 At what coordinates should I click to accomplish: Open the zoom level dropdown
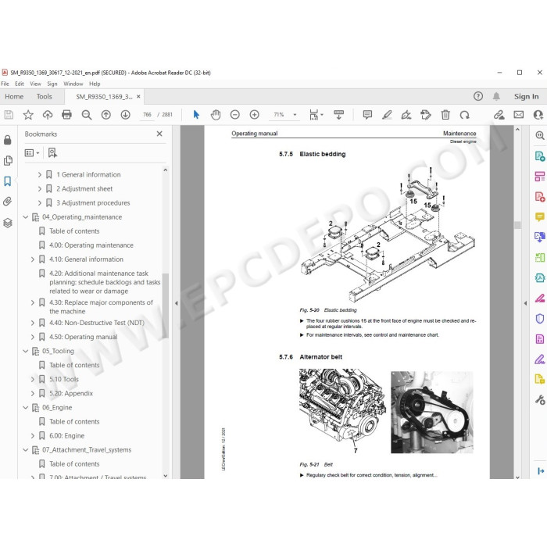click(x=295, y=114)
